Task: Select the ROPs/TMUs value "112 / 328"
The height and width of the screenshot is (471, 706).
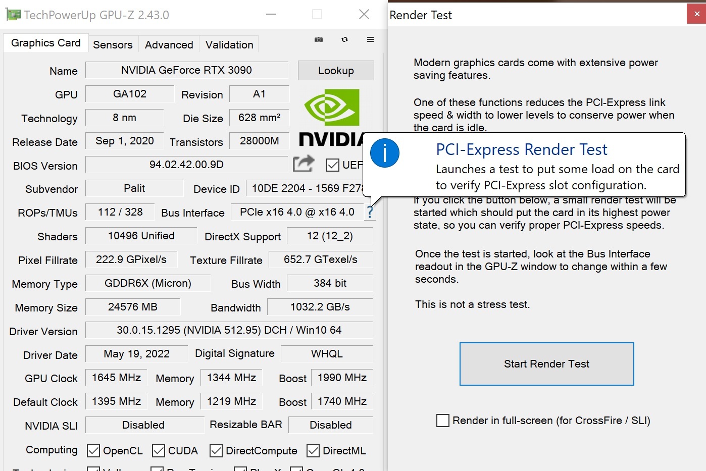Action: [x=120, y=212]
